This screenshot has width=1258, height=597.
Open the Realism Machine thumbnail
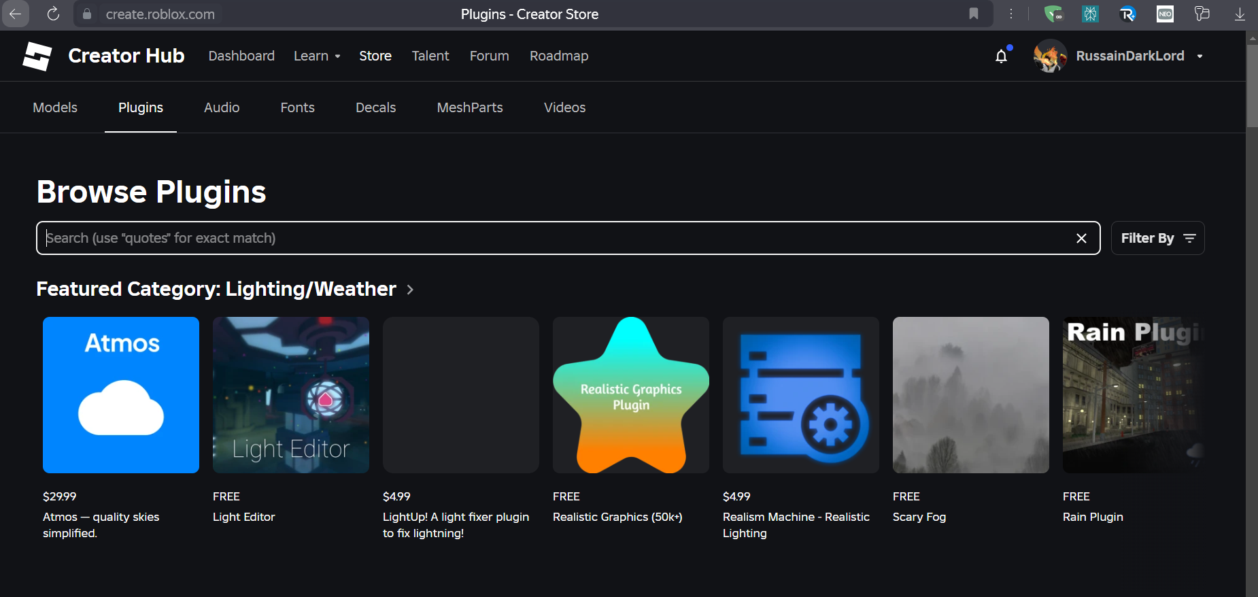coord(801,395)
